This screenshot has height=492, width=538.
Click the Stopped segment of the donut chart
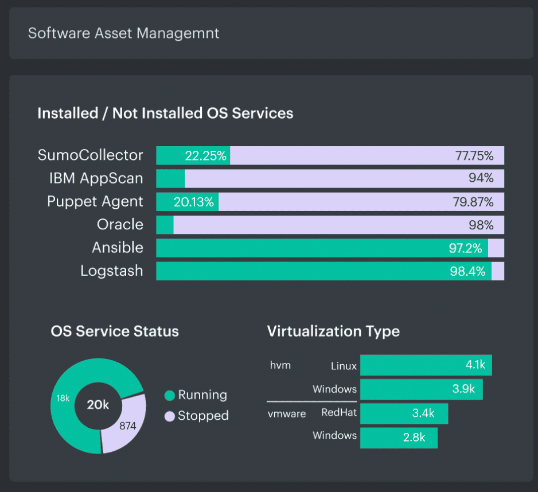(x=129, y=424)
